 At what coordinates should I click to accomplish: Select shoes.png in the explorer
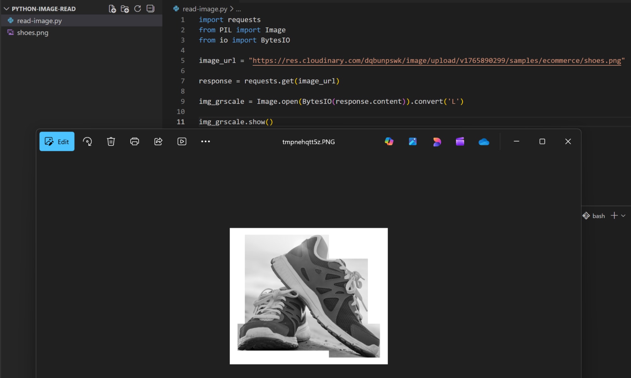pyautogui.click(x=33, y=33)
